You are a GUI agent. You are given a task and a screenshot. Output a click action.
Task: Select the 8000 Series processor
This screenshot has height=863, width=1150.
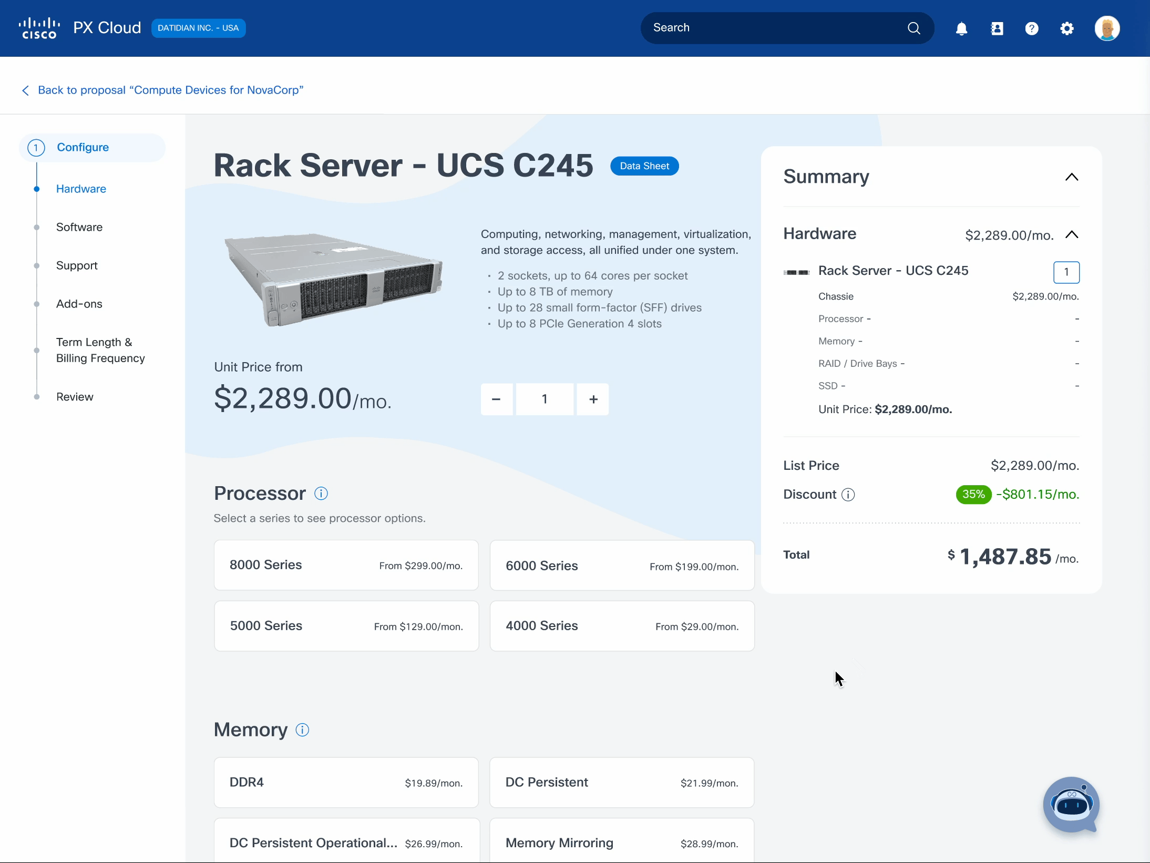tap(346, 566)
